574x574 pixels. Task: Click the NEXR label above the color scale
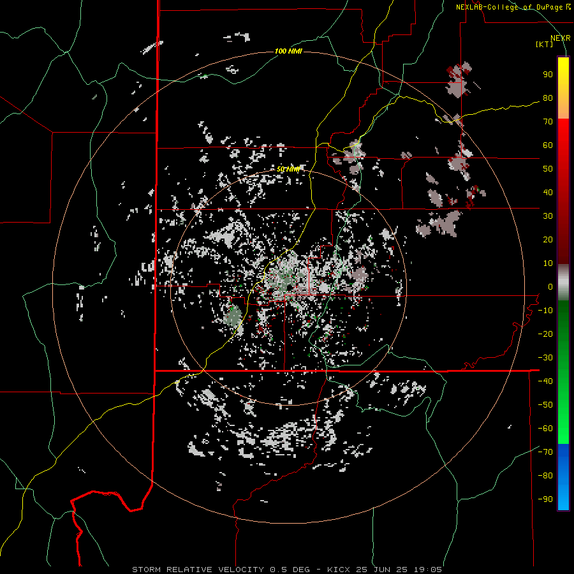pyautogui.click(x=561, y=38)
